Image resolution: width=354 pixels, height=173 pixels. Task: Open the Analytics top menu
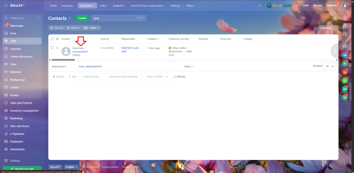pyautogui.click(x=120, y=6)
